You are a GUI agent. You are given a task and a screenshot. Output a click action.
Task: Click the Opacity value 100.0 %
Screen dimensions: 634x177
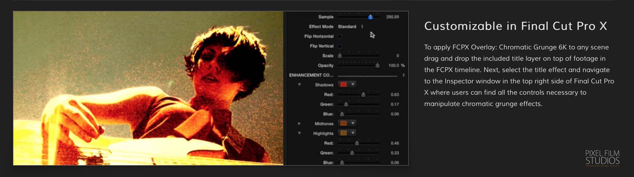coord(396,65)
